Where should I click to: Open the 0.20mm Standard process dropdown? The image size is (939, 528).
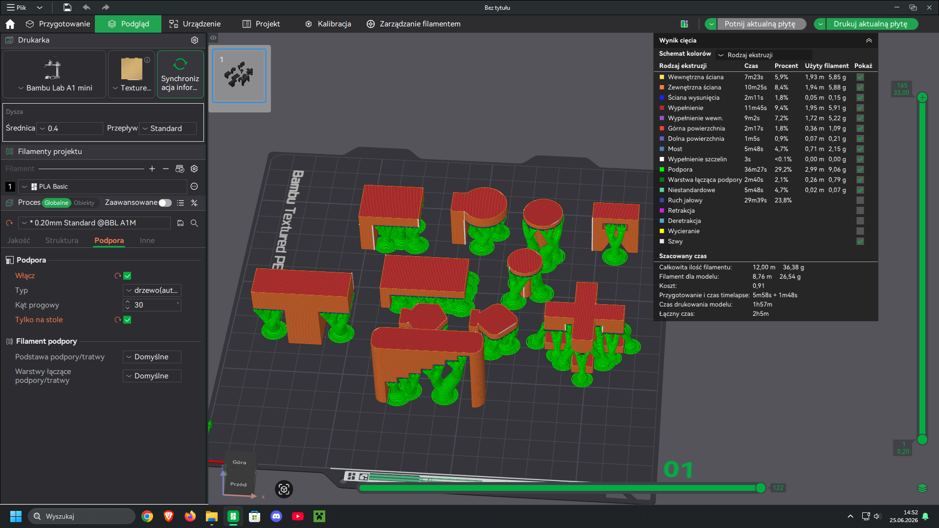[95, 223]
